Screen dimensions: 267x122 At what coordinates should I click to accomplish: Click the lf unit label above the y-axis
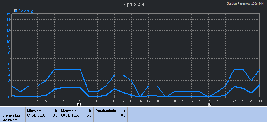[8, 9]
